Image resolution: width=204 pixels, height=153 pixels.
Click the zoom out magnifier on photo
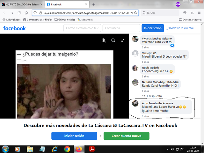point(113,40)
